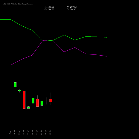Click the close value "C: 130.60"

coord(49,7)
